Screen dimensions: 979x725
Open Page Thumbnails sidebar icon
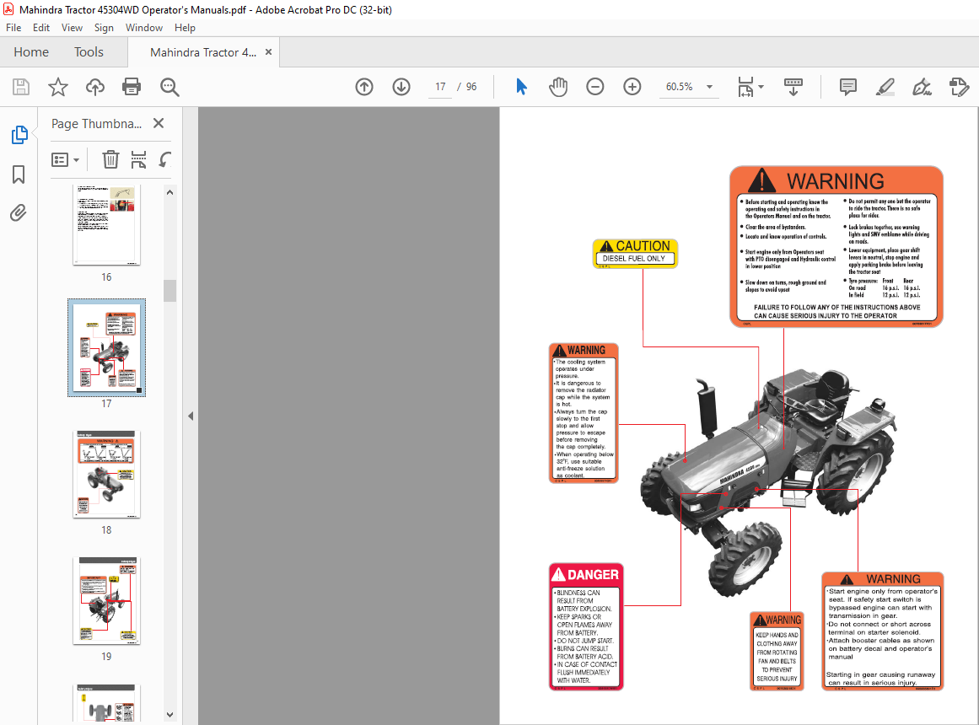tap(19, 134)
